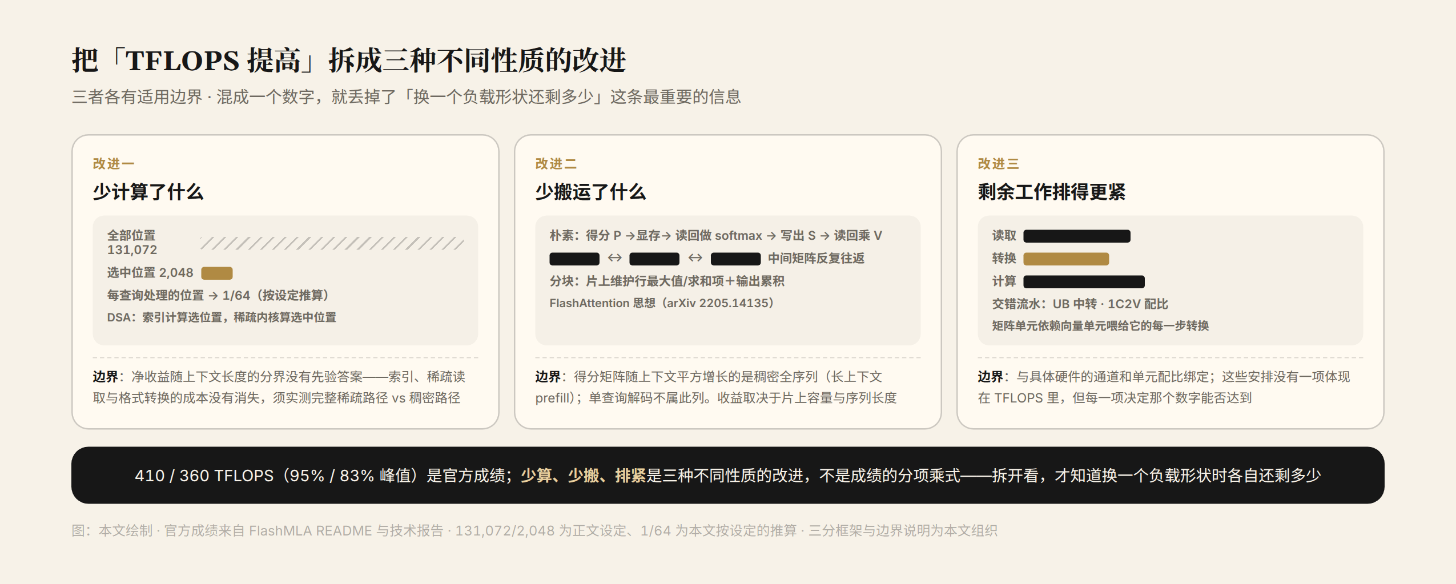Click the first double-headed arrow between black blocks
Viewport: 1456px width, 584px height.
pyautogui.click(x=614, y=258)
